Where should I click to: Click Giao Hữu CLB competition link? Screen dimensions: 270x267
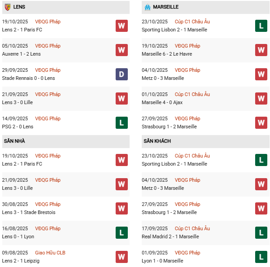tap(50, 253)
